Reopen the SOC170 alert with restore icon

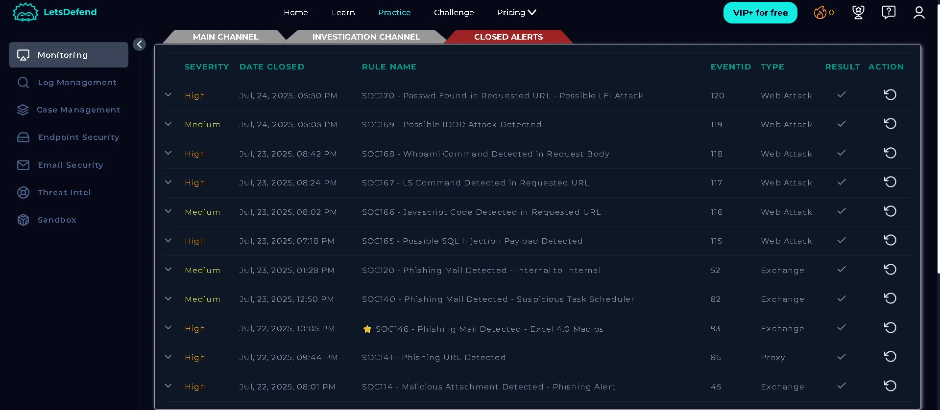click(x=890, y=95)
